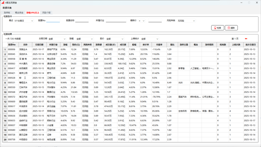Click the 检索 search button
Image resolution: width=261 pixels, height=147 pixels.
(x=217, y=28)
